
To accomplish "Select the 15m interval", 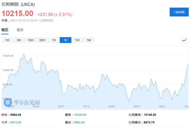I will (31, 40).
